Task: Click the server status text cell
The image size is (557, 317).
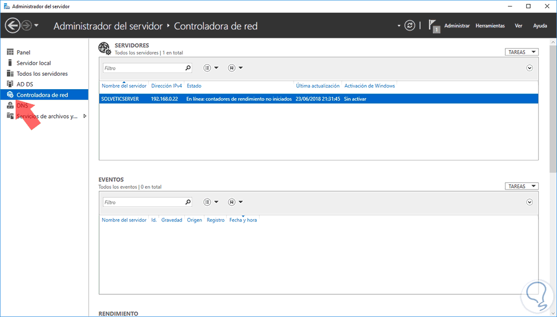Action: pyautogui.click(x=239, y=99)
